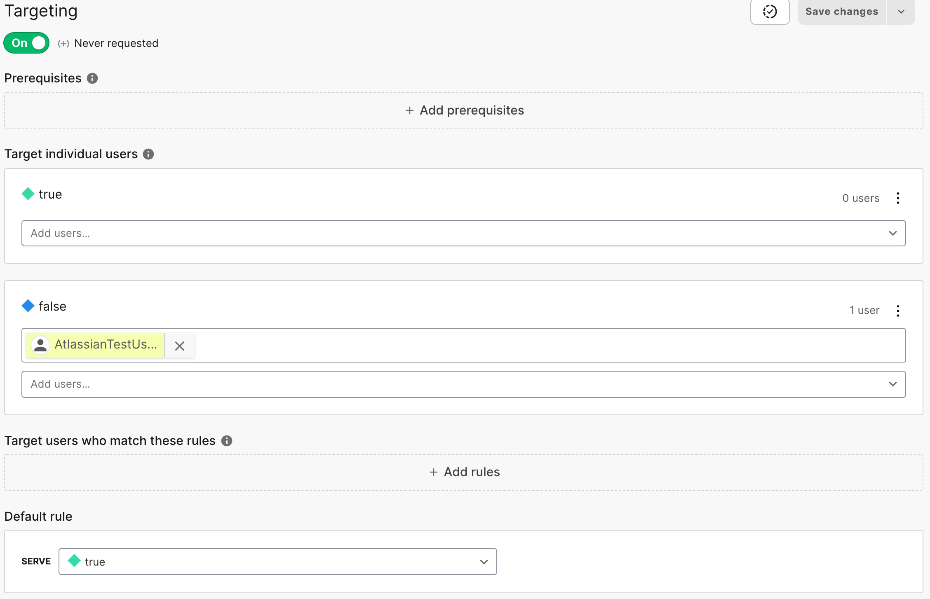Click the info icon next to Target individual users
930x599 pixels.
pyautogui.click(x=149, y=154)
